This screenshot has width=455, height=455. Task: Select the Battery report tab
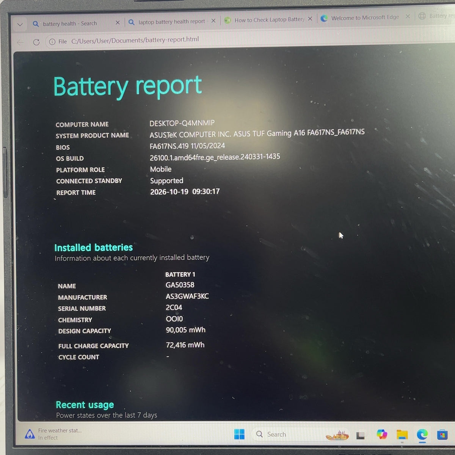pos(436,16)
